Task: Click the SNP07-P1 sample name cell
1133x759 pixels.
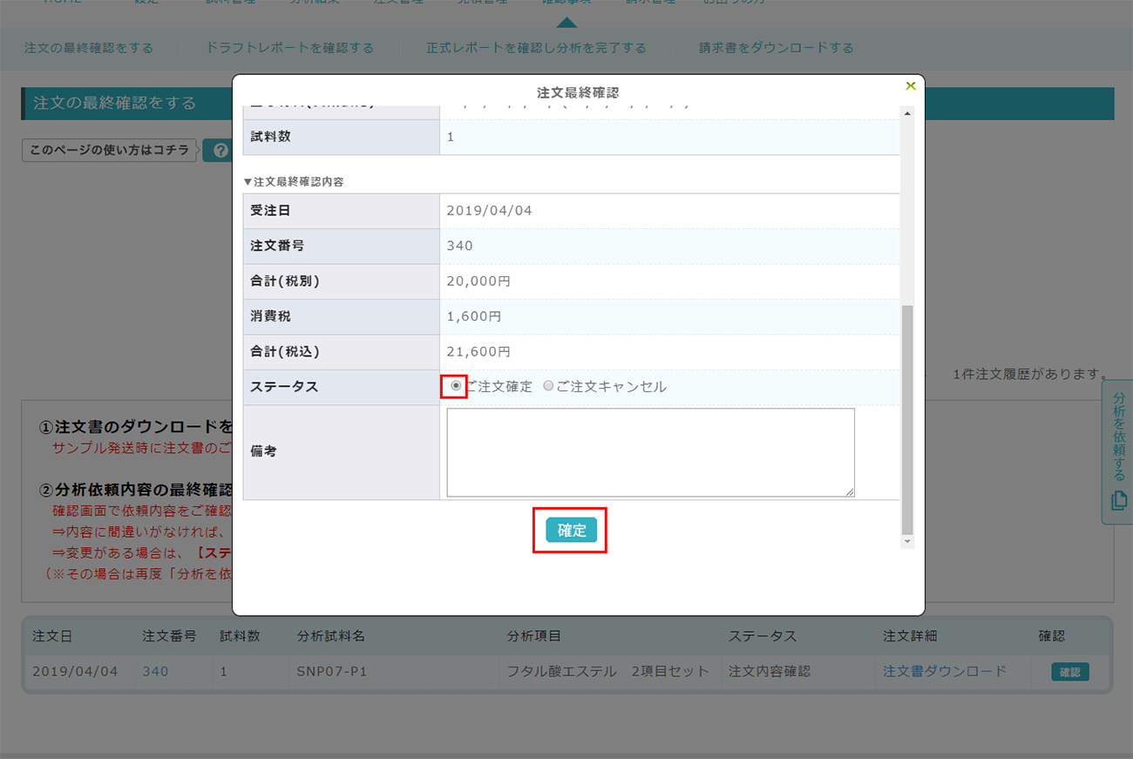Action: (331, 671)
